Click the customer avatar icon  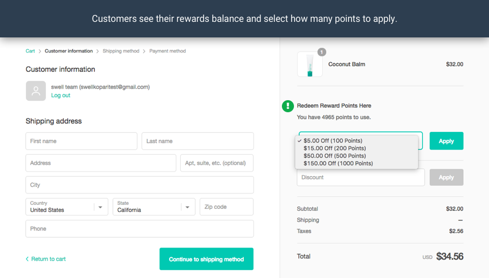[x=36, y=91]
